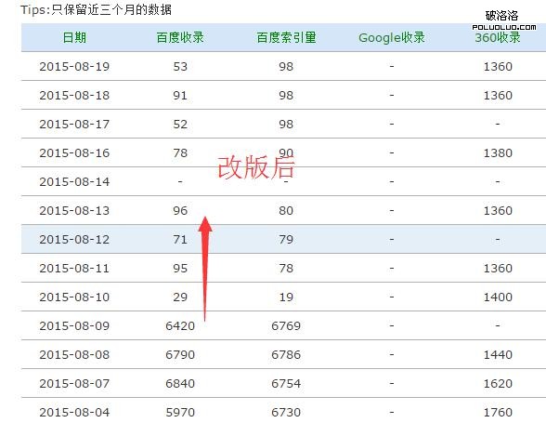Select the date 2015-08-18

pos(74,95)
